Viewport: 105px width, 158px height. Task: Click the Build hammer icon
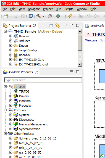click(x=39, y=16)
